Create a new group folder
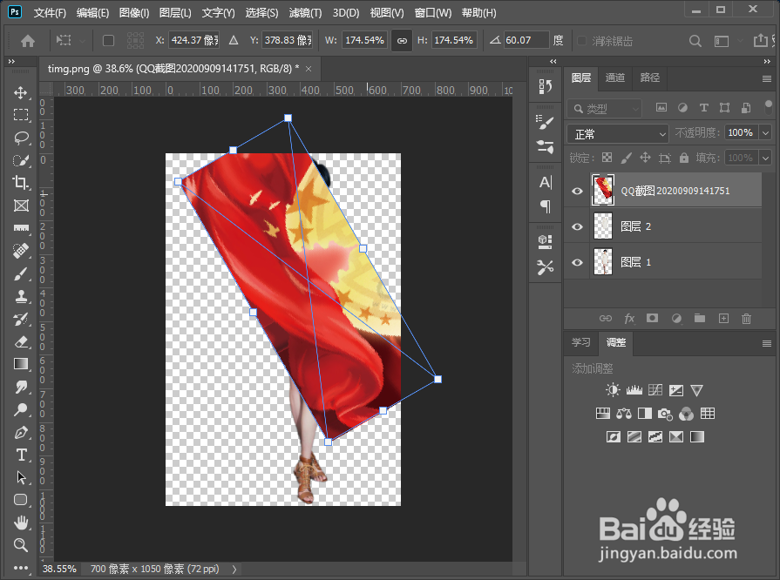This screenshot has height=580, width=780. [x=700, y=319]
